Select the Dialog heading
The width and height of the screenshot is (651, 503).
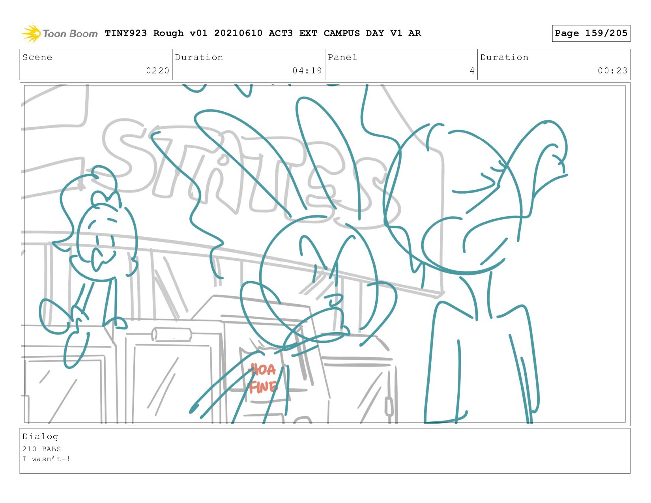coord(40,436)
